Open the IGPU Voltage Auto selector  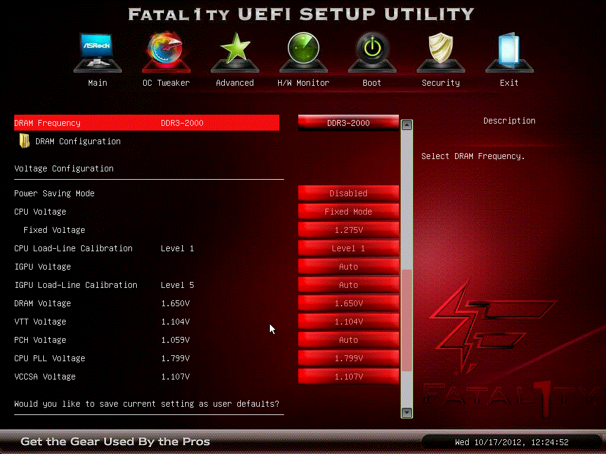pyautogui.click(x=349, y=267)
